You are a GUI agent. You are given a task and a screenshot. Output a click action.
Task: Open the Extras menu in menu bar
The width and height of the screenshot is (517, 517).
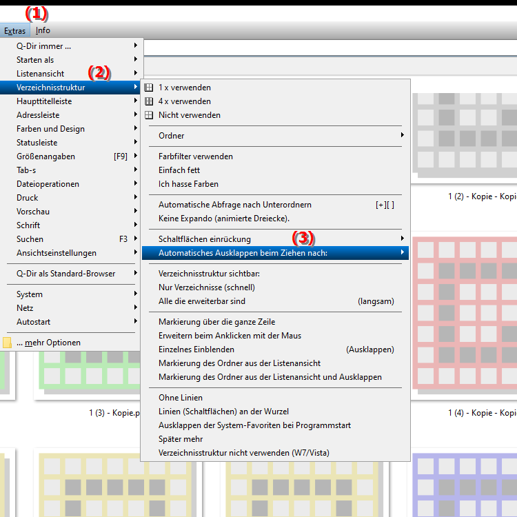14,30
